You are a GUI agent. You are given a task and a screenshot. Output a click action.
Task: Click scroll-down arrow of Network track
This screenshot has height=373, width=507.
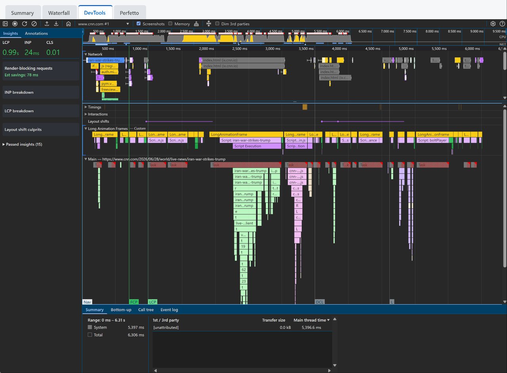coord(504,98)
